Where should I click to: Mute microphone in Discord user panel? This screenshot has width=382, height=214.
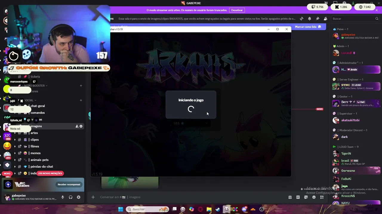point(62,197)
